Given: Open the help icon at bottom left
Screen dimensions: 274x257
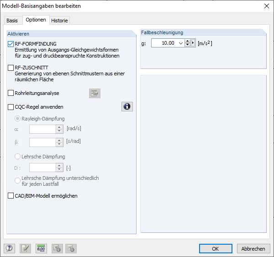Looking at the screenshot, I should click(9, 248).
